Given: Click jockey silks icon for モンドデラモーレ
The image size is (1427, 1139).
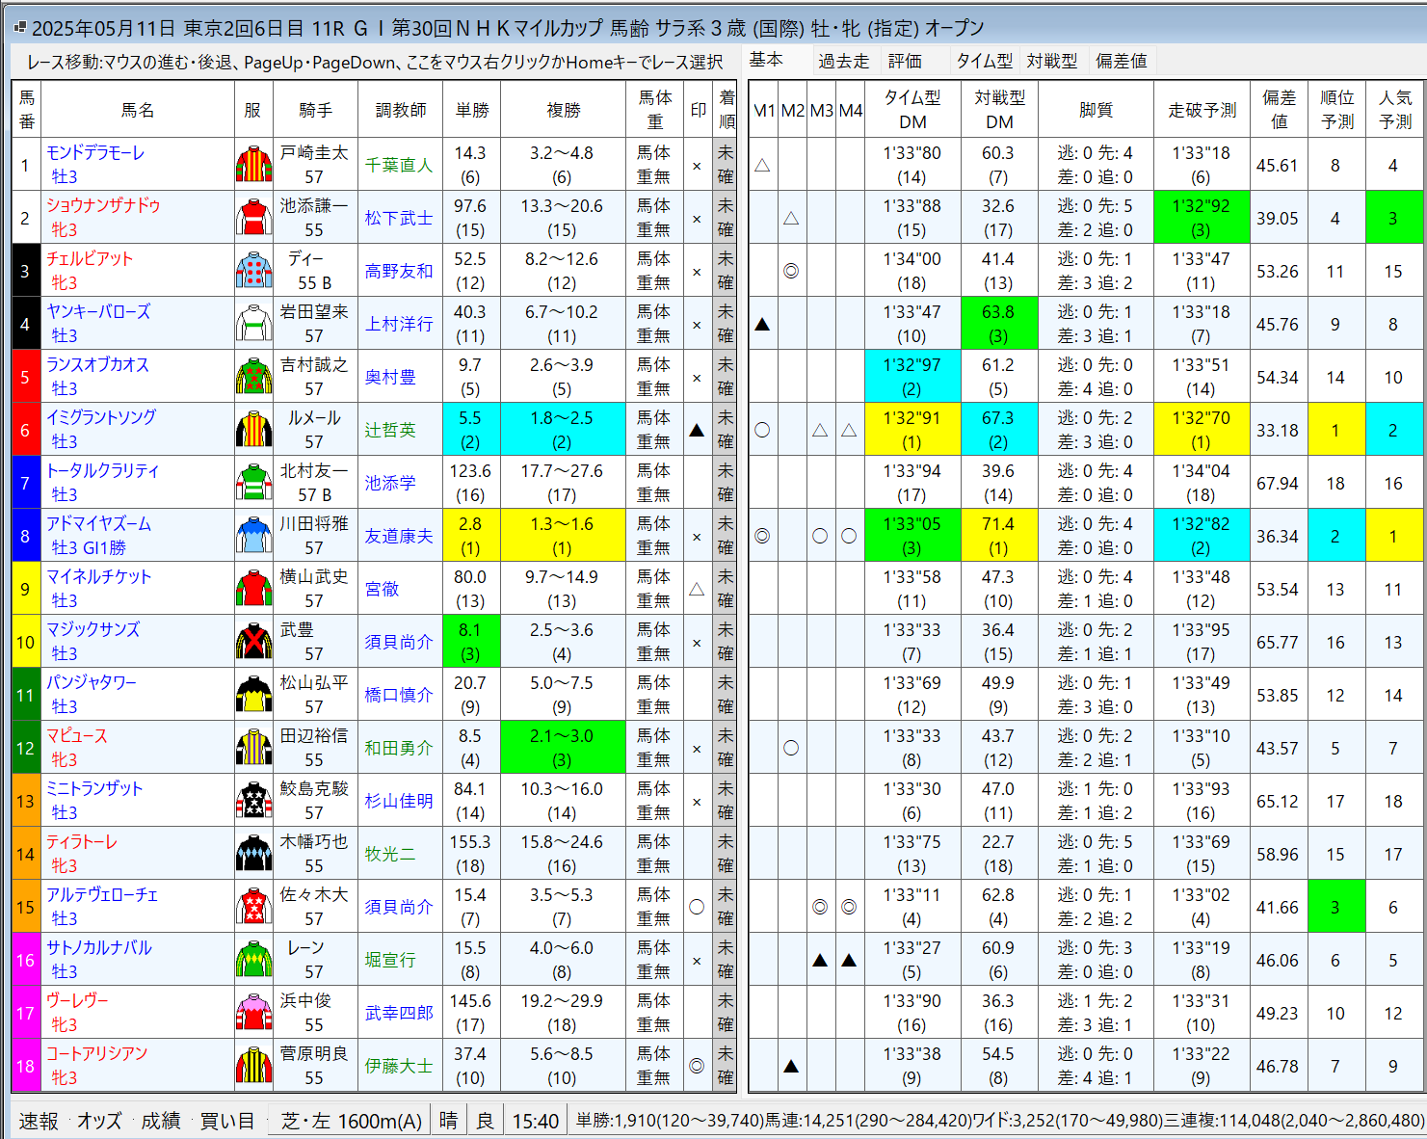Looking at the screenshot, I should [x=253, y=165].
